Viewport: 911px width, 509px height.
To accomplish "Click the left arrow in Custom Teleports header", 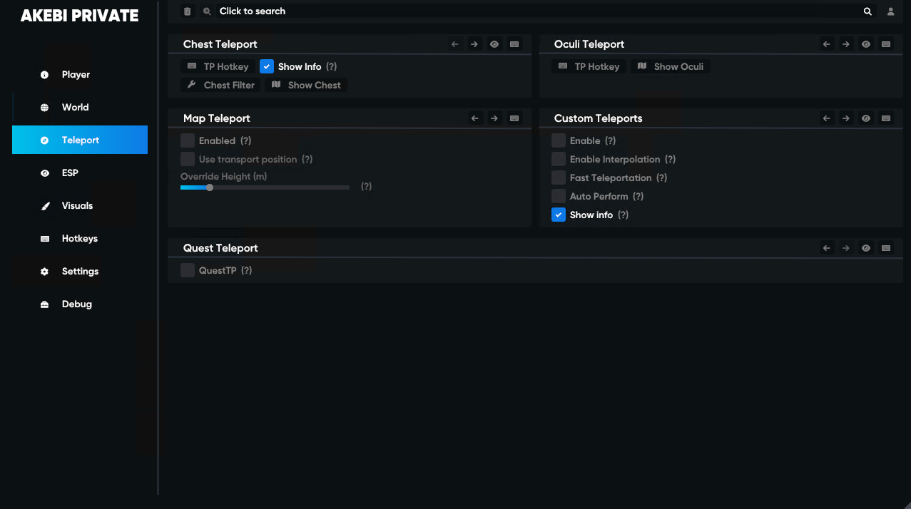I will 827,118.
